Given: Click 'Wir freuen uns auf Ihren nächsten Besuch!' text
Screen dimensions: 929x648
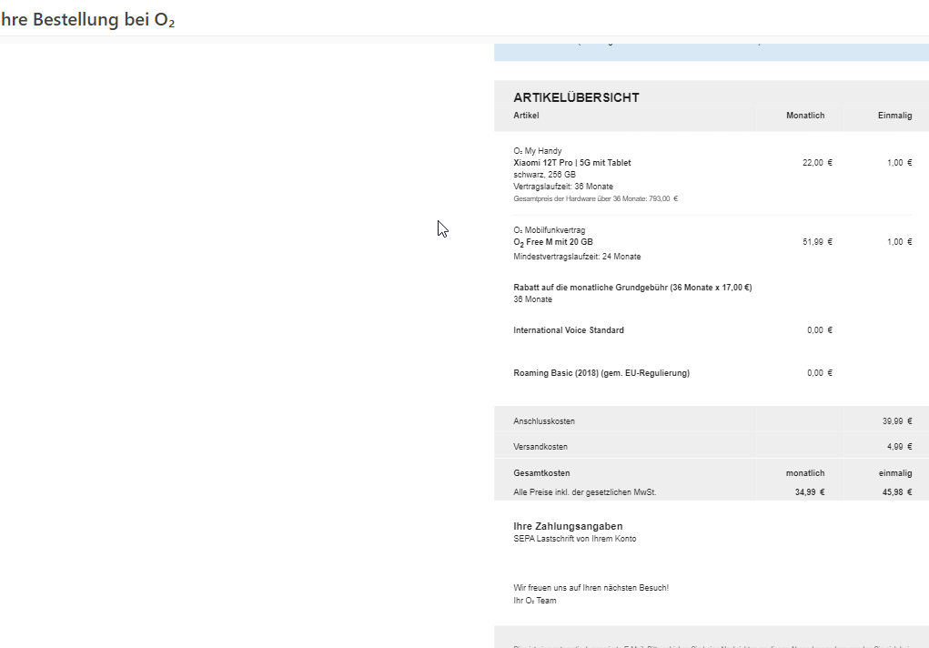Looking at the screenshot, I should [591, 588].
